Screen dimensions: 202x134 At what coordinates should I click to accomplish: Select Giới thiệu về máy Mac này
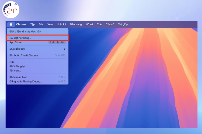25,31
